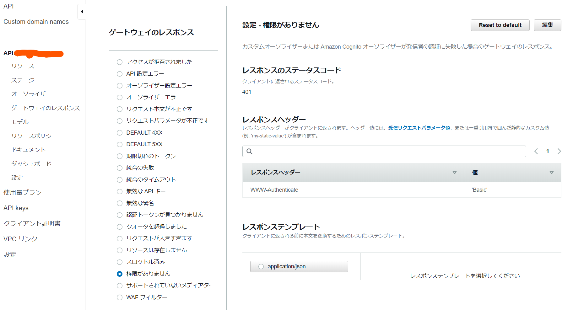Select the 期限切れのトークン response type

click(x=120, y=156)
